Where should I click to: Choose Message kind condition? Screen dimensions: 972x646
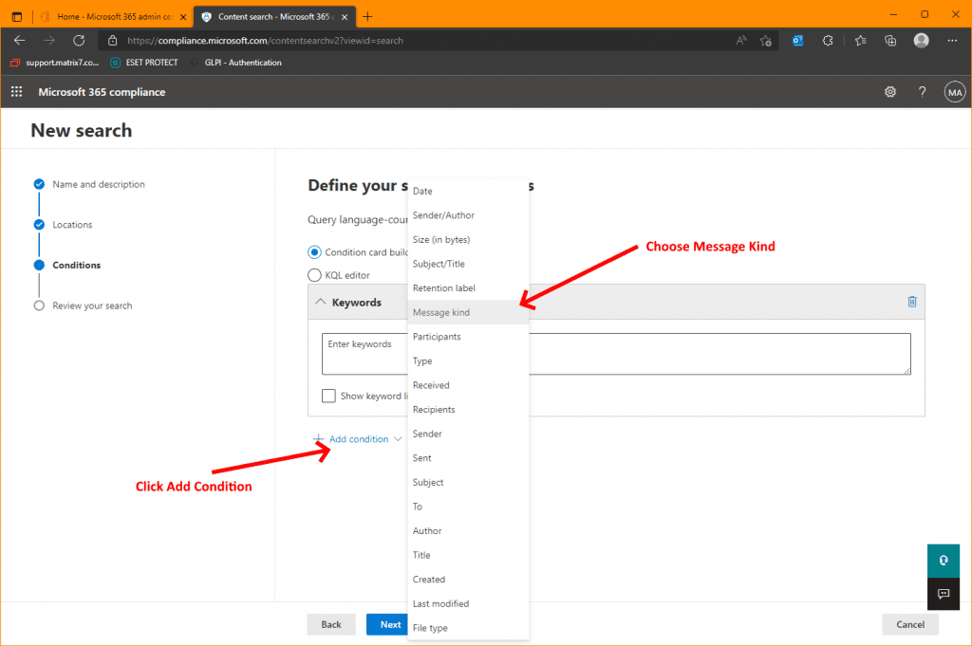pos(468,312)
